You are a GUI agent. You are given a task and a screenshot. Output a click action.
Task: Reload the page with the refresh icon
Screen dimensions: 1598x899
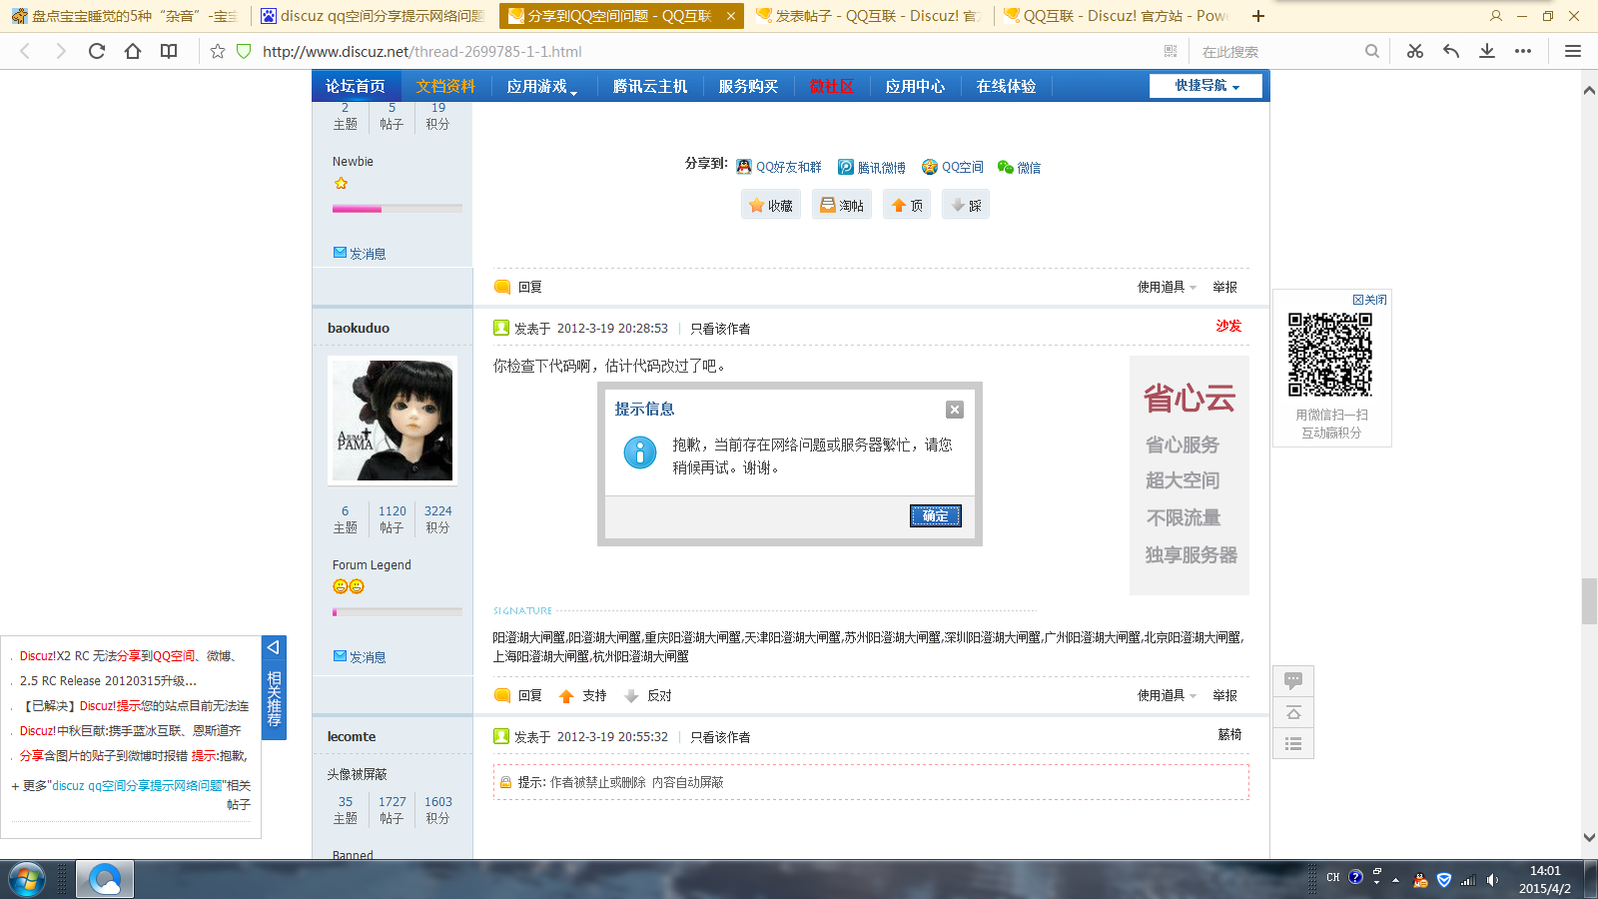pos(97,51)
